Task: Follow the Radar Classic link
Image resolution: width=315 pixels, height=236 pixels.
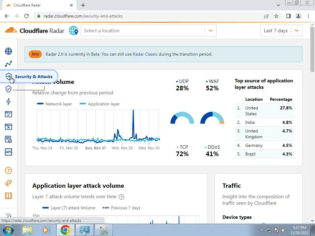Action: coord(145,54)
